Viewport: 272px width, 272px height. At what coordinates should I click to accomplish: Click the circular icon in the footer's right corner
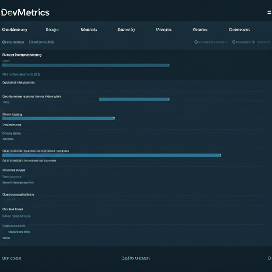(x=269, y=258)
